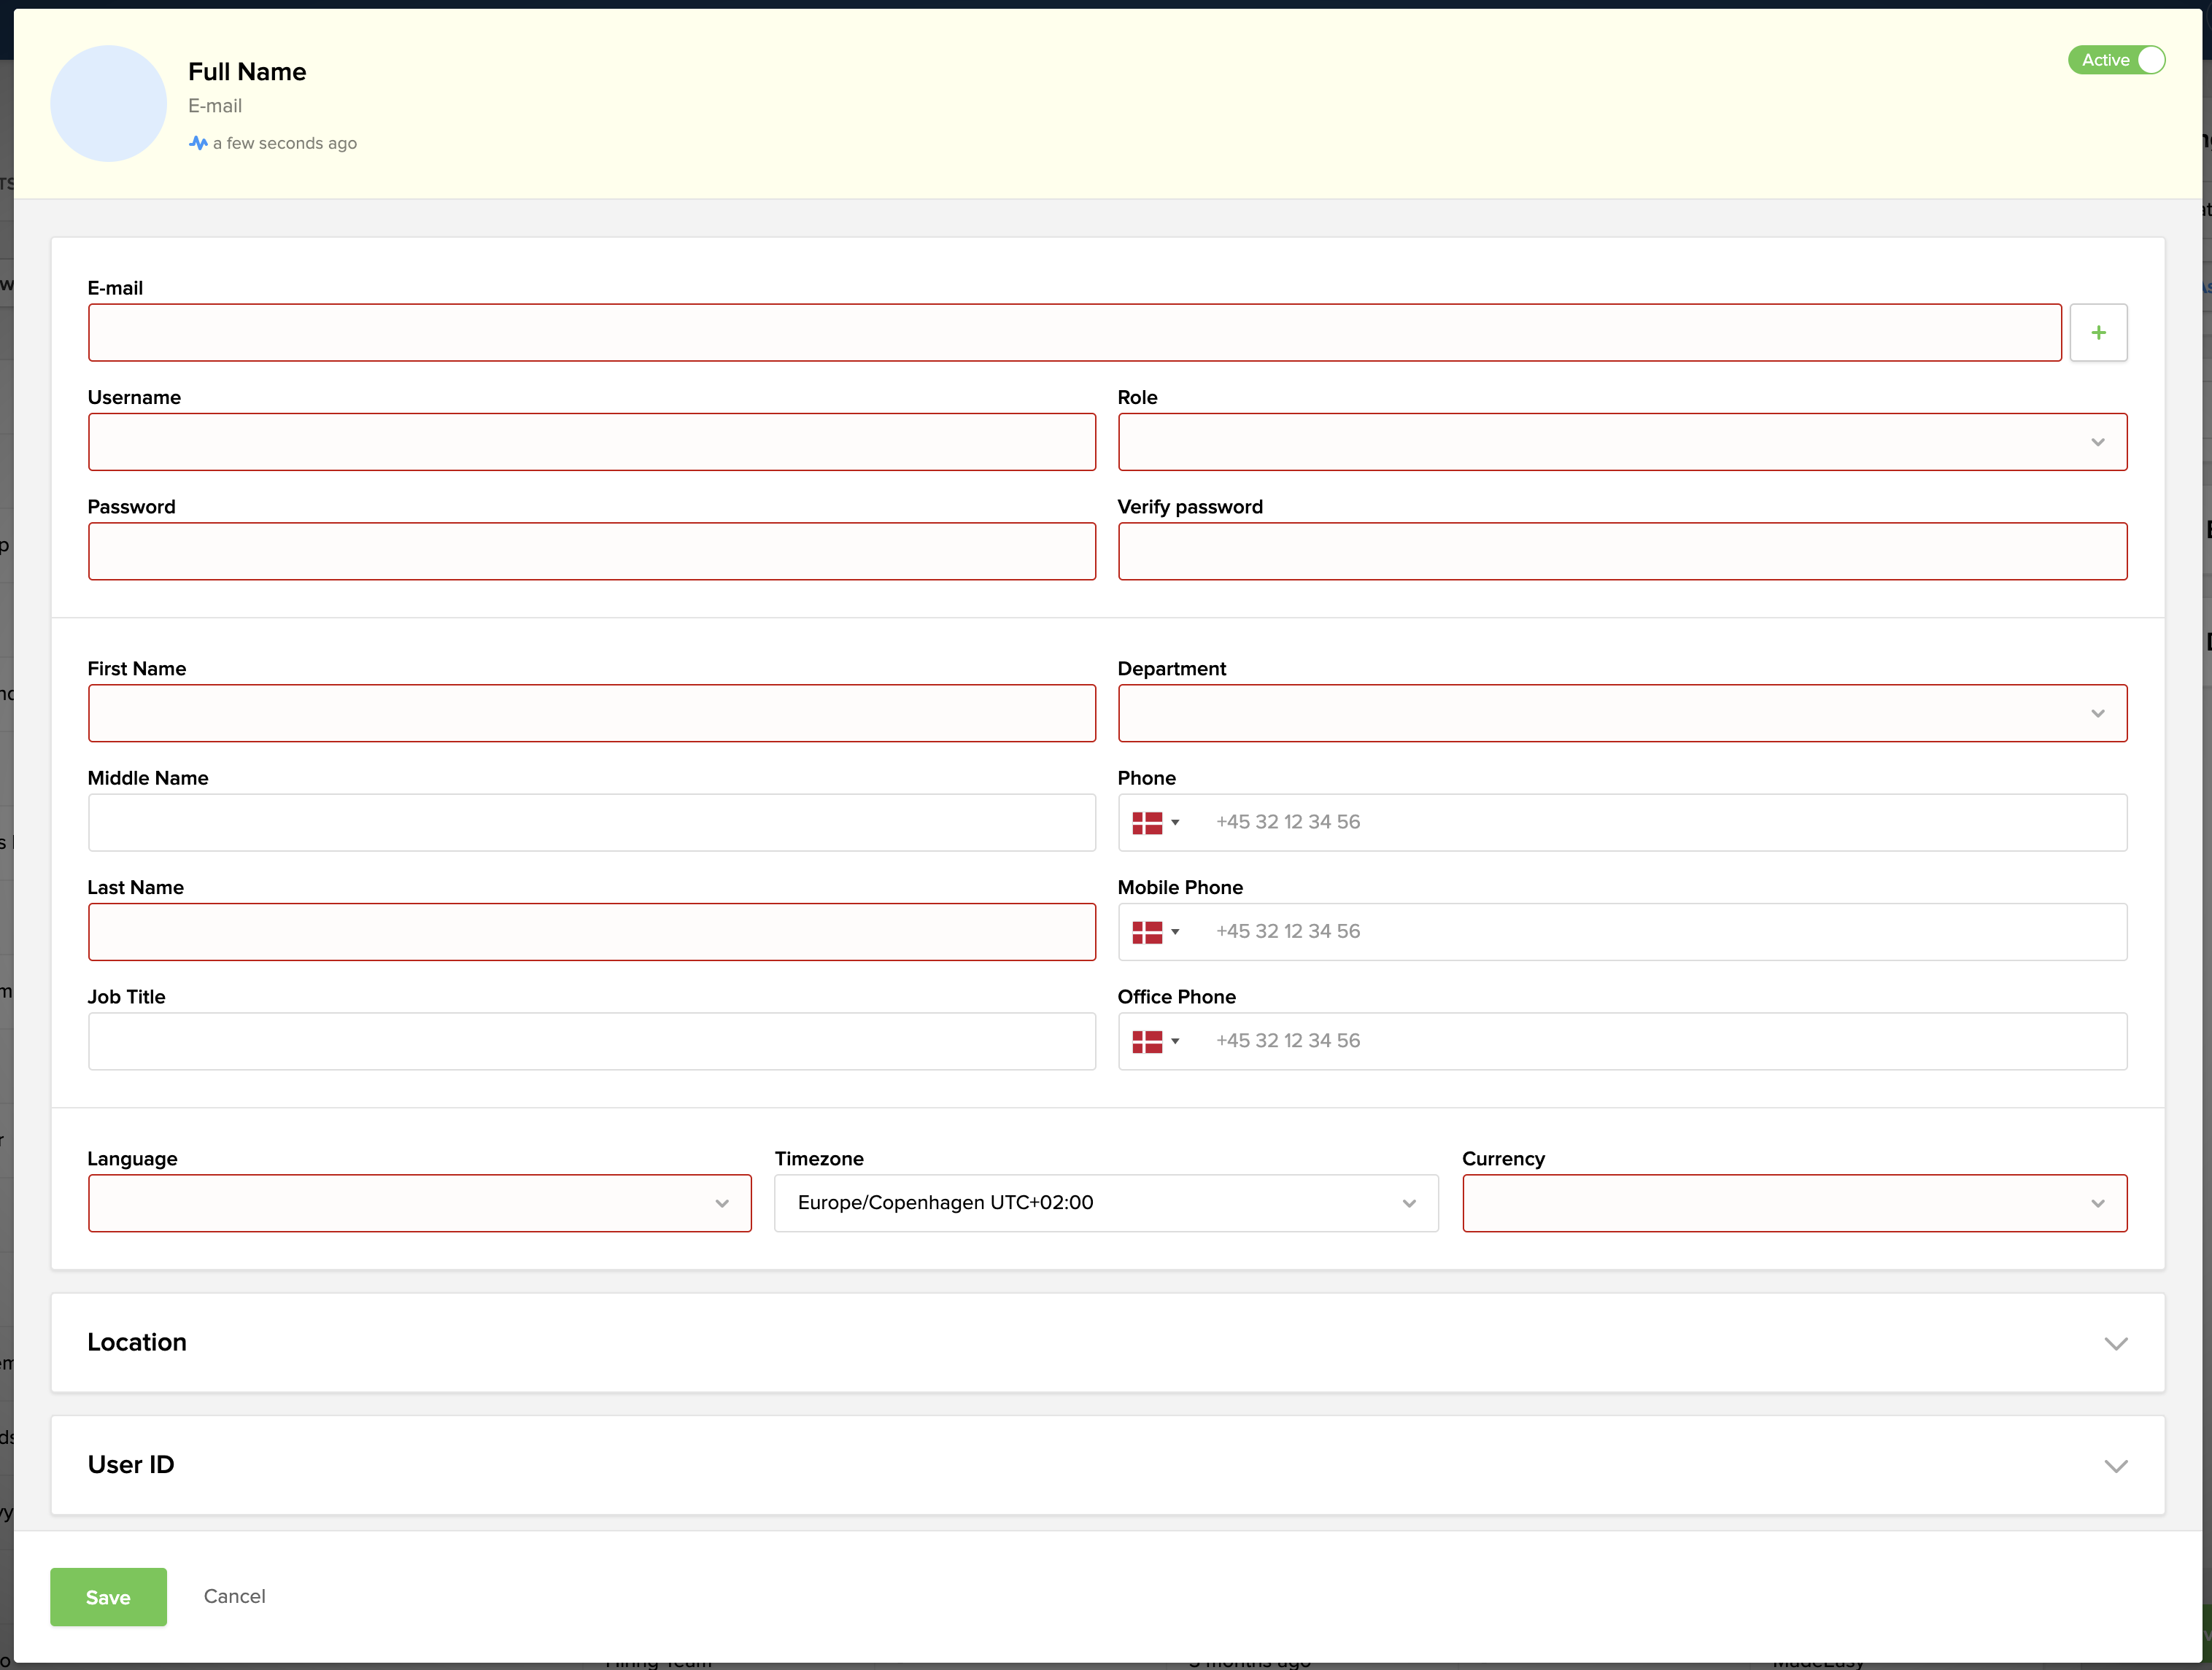Expand the User ID section
Viewport: 2212px width, 1670px height.
tap(1107, 1465)
